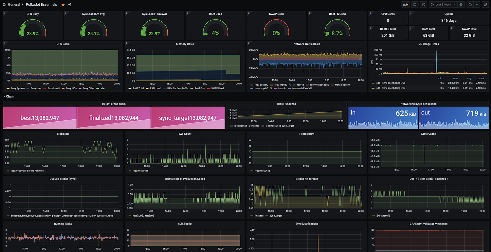Open Queued Blocks (sync) panel menu
This screenshot has width=491, height=252.
pos(63,179)
